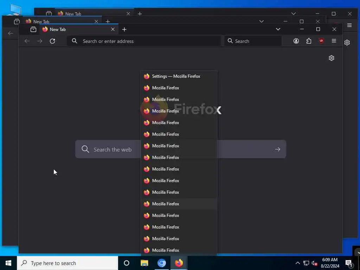
Task: Click the toolbar Search field
Action: click(x=253, y=41)
